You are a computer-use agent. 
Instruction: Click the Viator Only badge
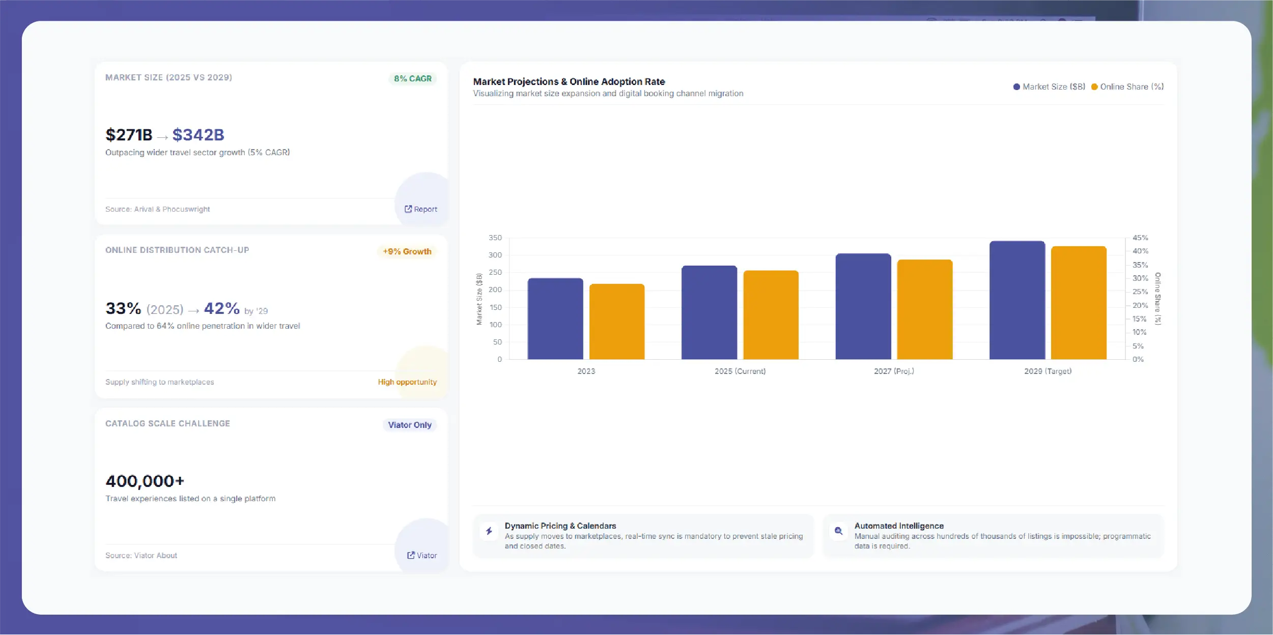[x=410, y=425]
